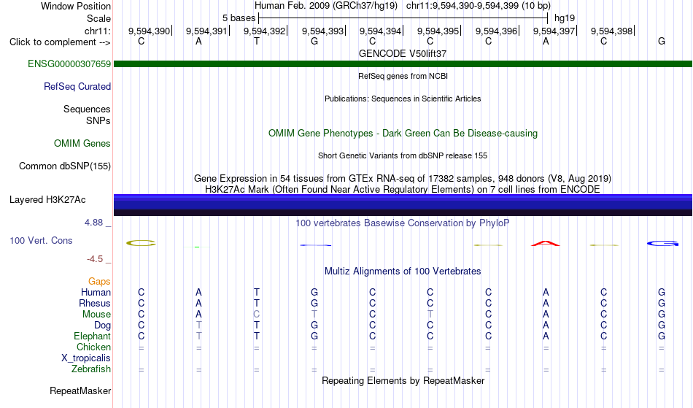Click the Layered H3K27Ac track label

47,199
